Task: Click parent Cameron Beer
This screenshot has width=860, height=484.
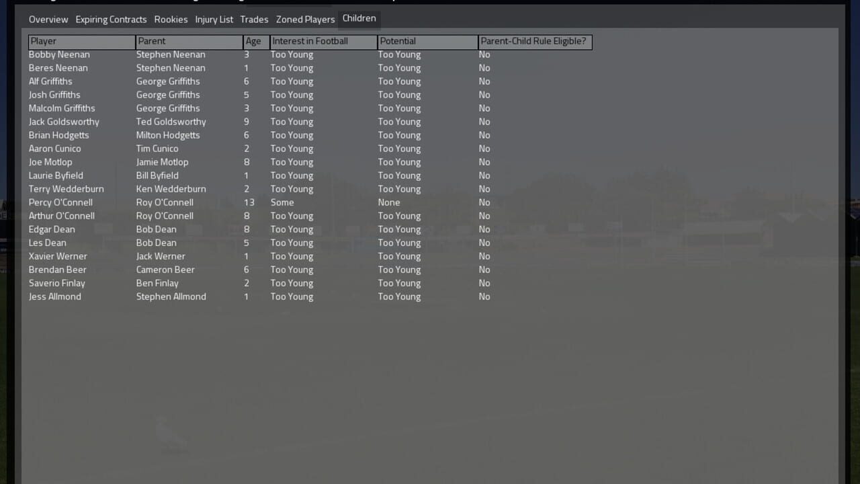Action: pyautogui.click(x=165, y=270)
